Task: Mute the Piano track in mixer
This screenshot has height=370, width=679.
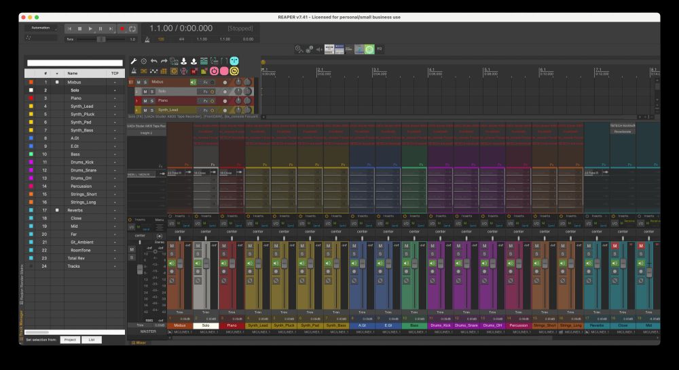Action: point(224,245)
